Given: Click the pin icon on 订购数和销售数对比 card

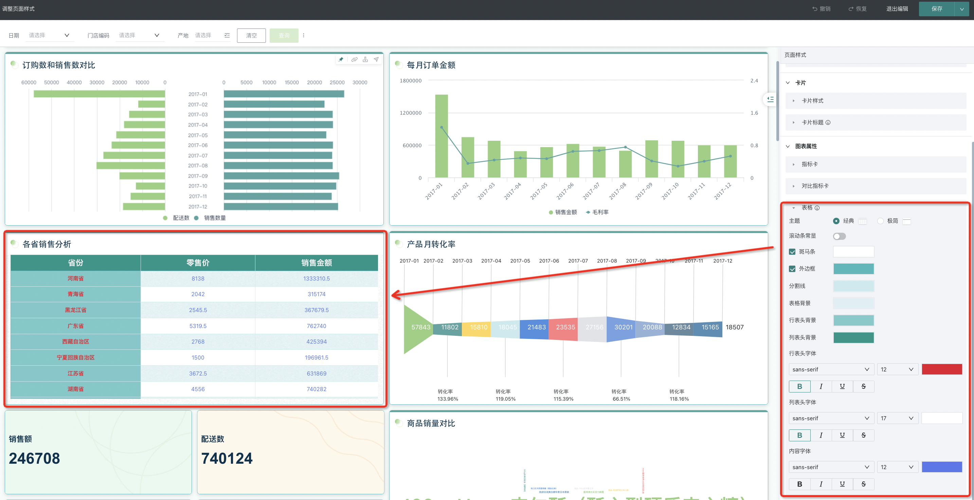Looking at the screenshot, I should pos(341,59).
